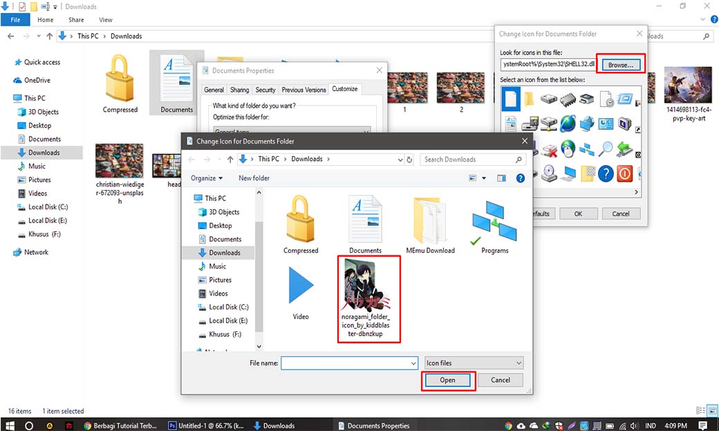
Task: Expand the Explorer ribbon chevron
Action: (702, 20)
